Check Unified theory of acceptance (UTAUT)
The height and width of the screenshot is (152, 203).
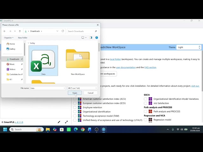75,120
